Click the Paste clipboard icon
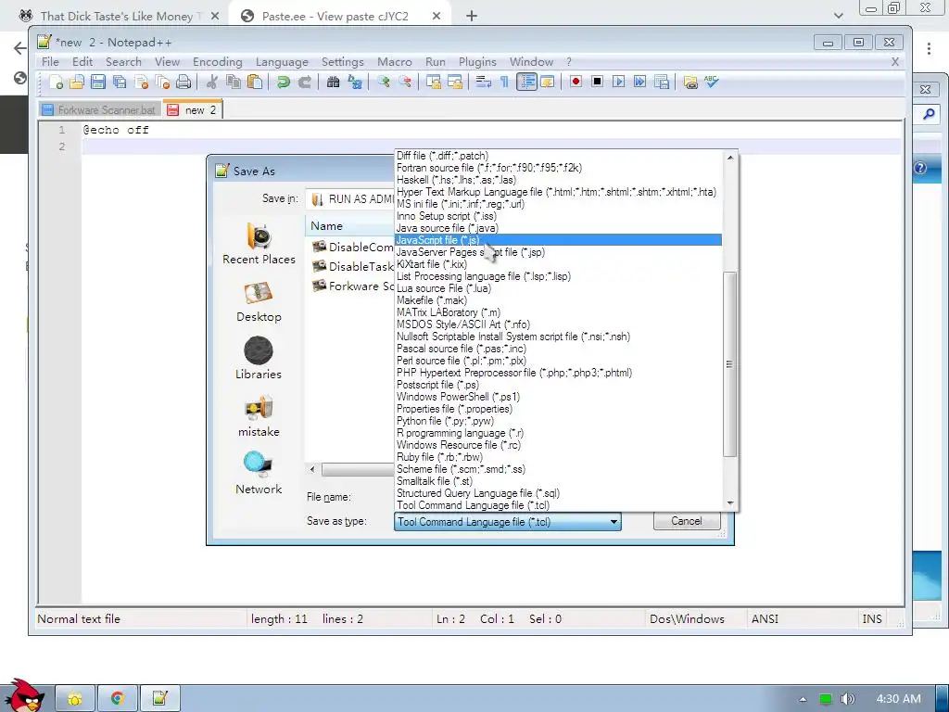Viewport: 949px width, 712px height. coord(255,82)
